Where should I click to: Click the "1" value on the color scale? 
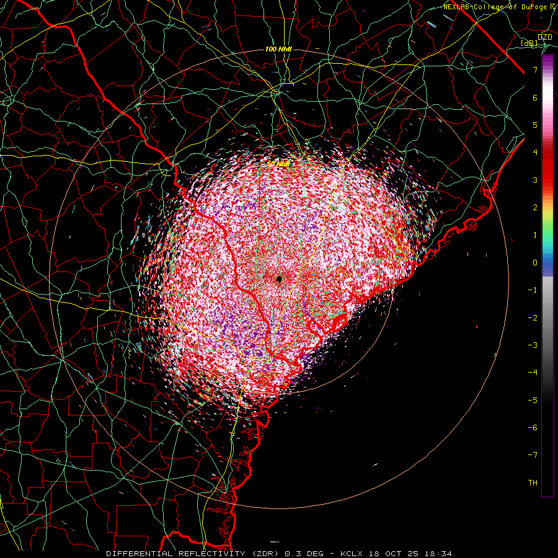click(x=535, y=235)
